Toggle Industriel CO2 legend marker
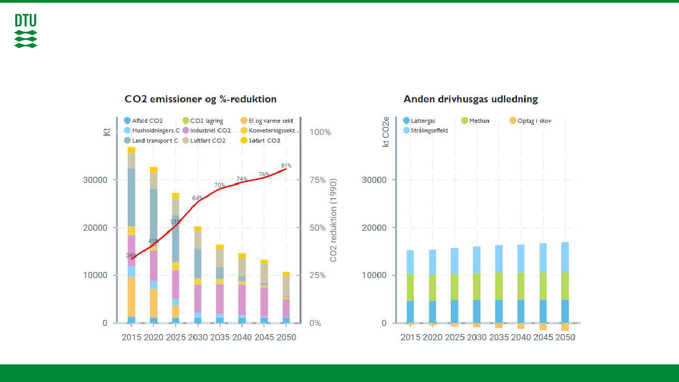The height and width of the screenshot is (382, 679). [x=185, y=130]
